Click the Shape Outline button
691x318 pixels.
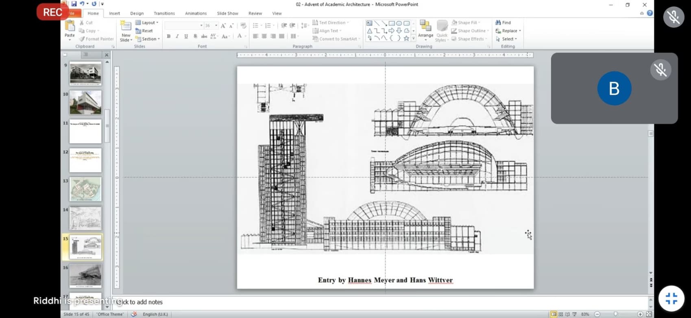[x=470, y=31]
